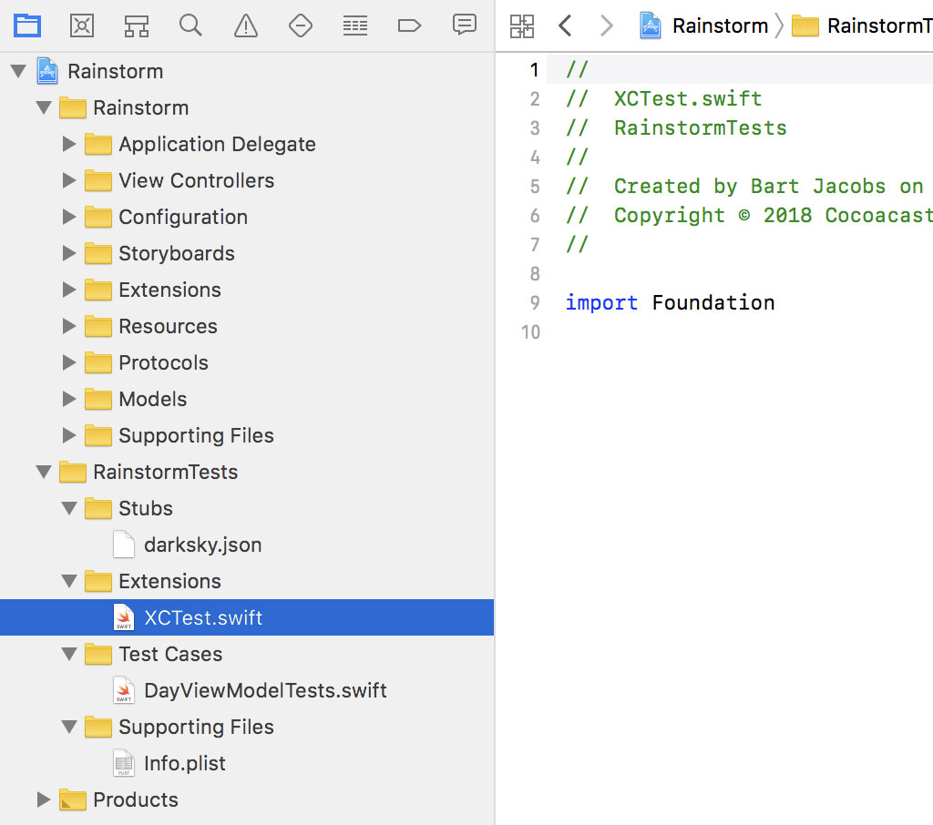Collapse the Test Cases group
The image size is (933, 825).
click(x=70, y=654)
